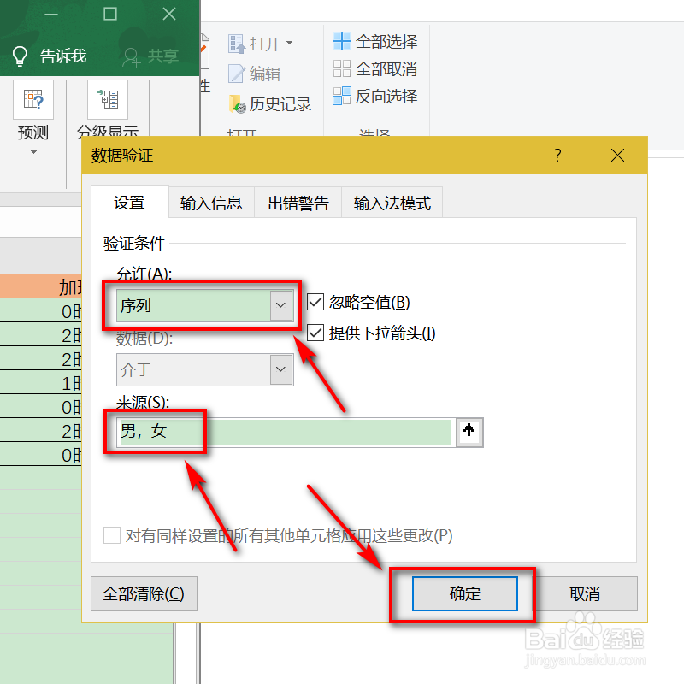Select the 全部选择 icon
This screenshot has width=684, height=684.
(x=374, y=40)
